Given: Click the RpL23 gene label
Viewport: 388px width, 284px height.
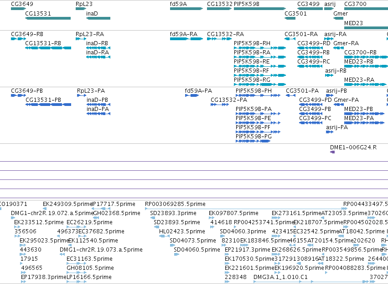Looking at the screenshot, I should [x=84, y=4].
